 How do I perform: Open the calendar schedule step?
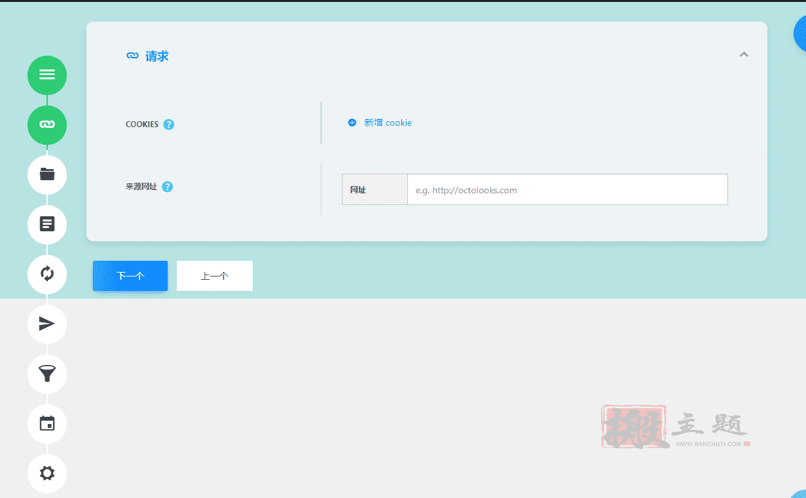[47, 423]
